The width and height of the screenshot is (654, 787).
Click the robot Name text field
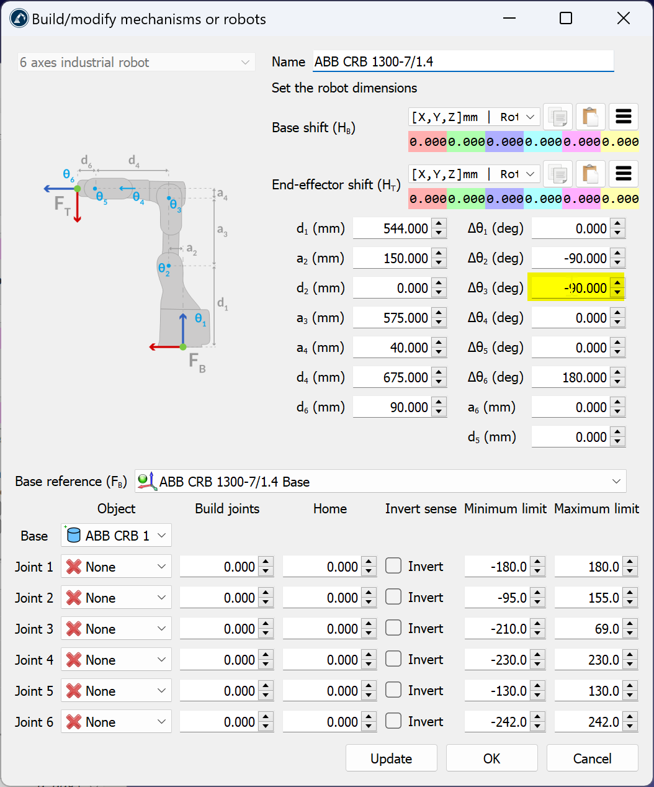click(x=463, y=61)
